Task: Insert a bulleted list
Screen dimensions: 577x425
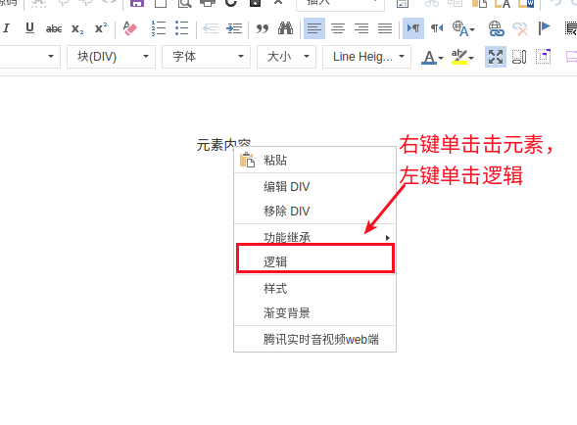Action: (182, 28)
